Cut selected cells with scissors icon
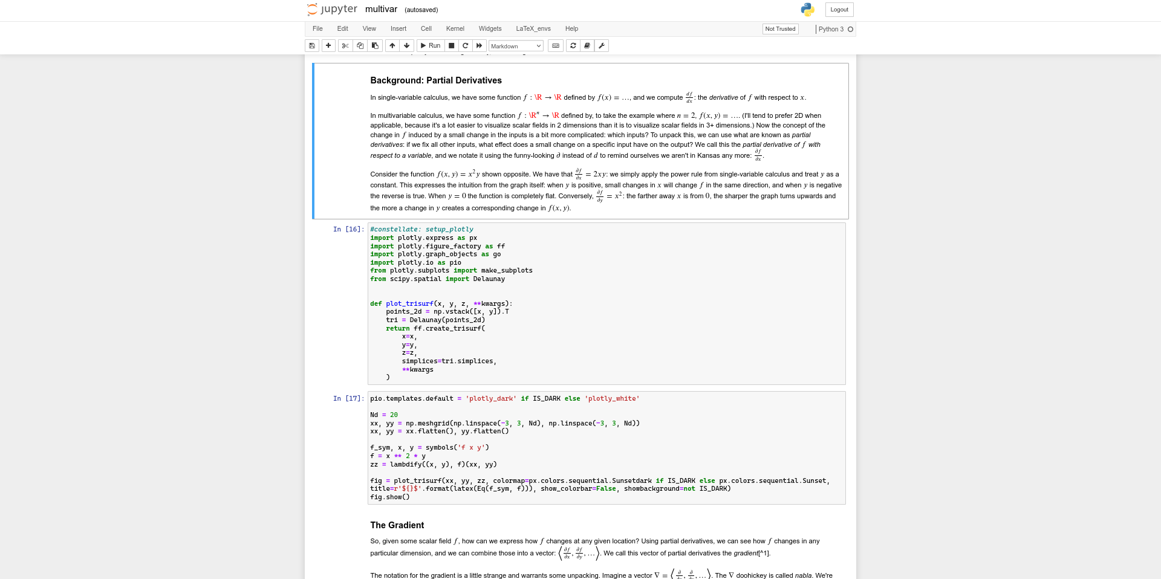Viewport: 1161px width, 579px height. [x=345, y=46]
